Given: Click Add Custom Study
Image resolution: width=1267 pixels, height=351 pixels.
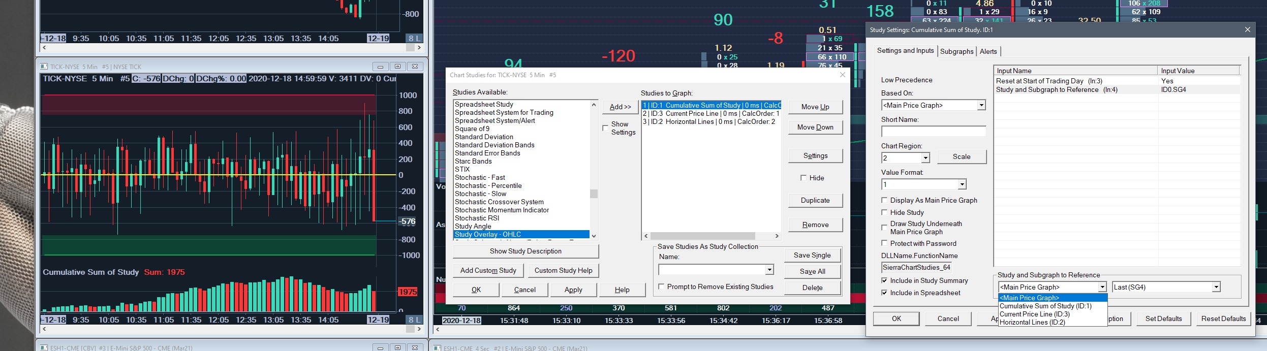Looking at the screenshot, I should tap(488, 270).
